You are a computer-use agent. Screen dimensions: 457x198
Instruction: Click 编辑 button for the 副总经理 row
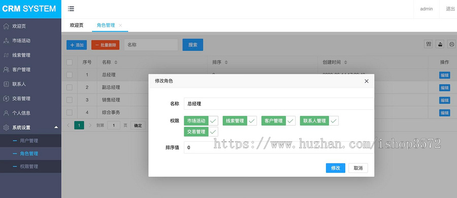point(444,88)
